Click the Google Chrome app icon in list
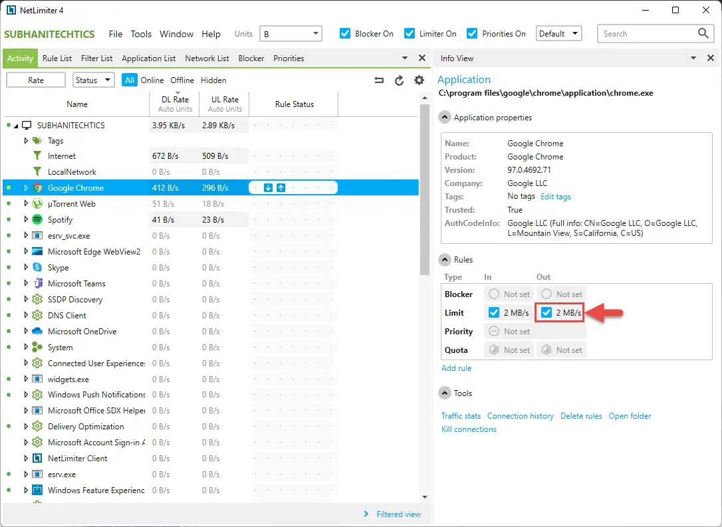The height and width of the screenshot is (527, 722). [37, 188]
